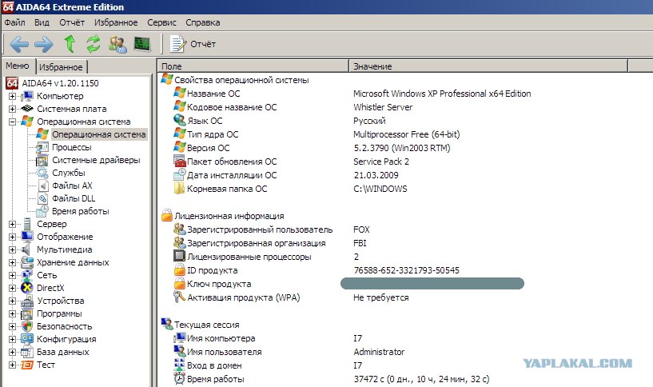Screen dimensions: 653x387
Task: Click the Microsoft Windows XP Professional value
Action: [442, 94]
